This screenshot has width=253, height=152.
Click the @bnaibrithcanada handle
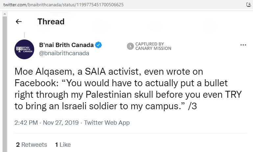[x=64, y=53]
